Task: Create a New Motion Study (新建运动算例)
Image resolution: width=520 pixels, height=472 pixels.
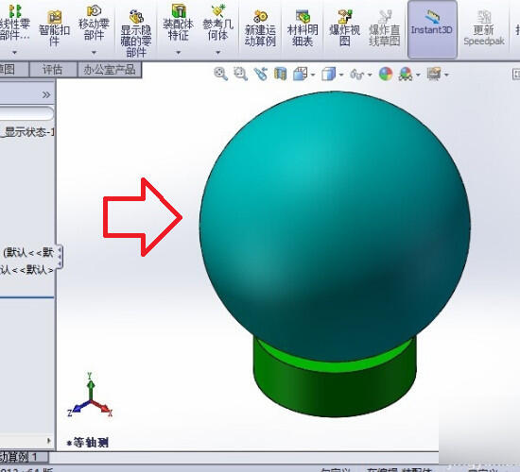Action: [x=260, y=28]
